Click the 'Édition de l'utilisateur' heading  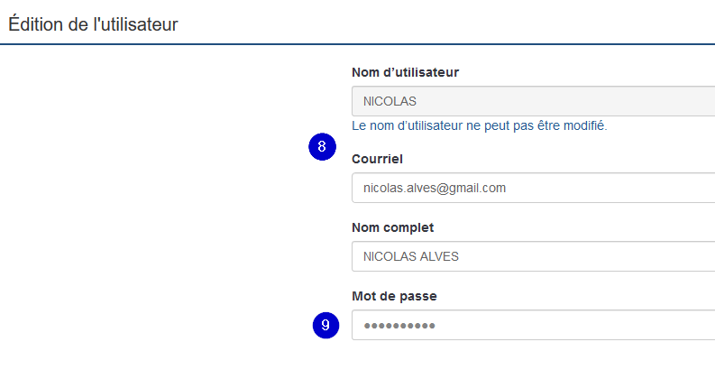pos(93,24)
